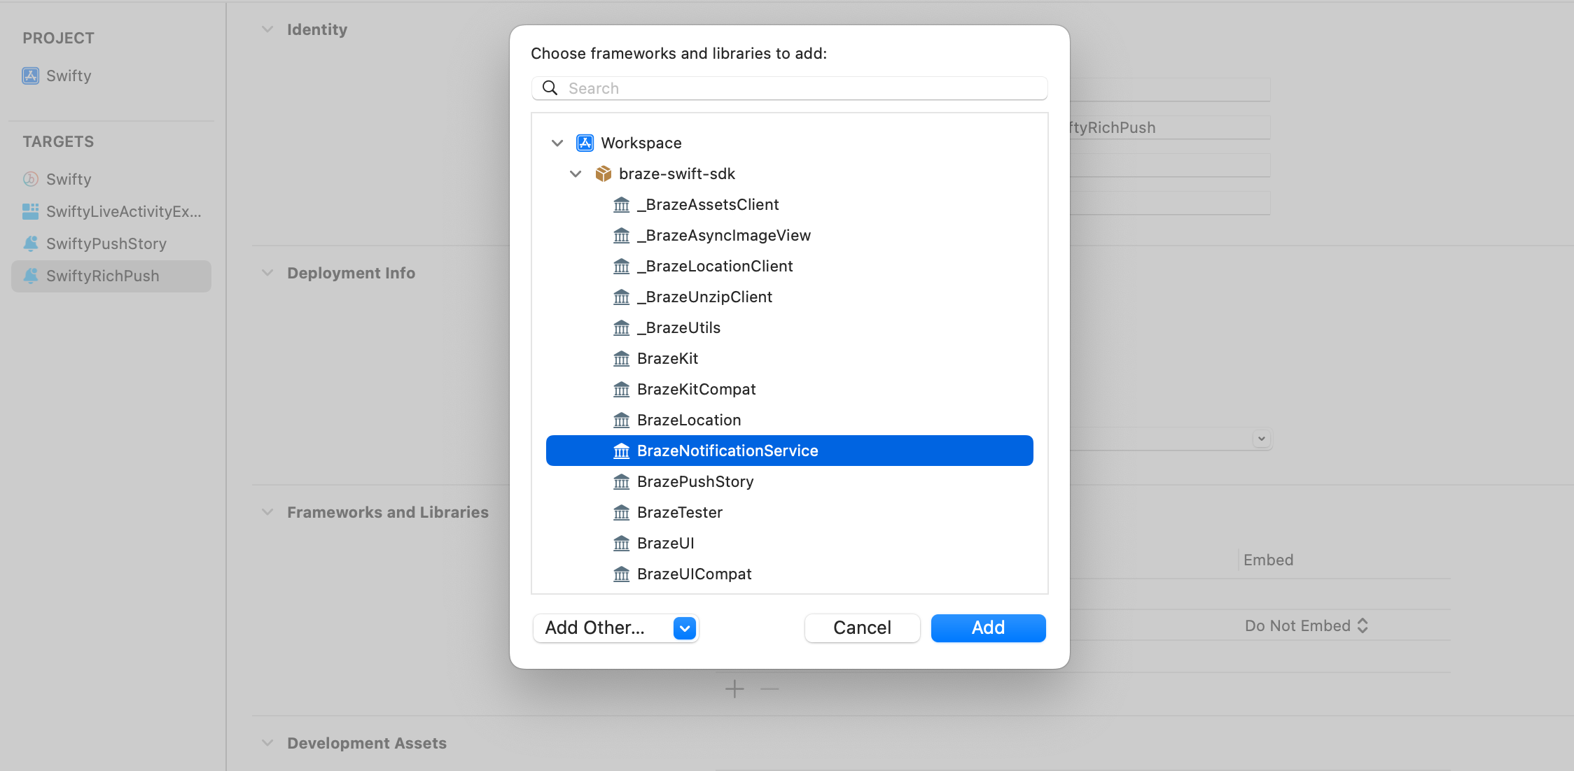Screen dimensions: 1574x771
Task: Click the _BrazeUtils framework icon
Action: point(621,327)
